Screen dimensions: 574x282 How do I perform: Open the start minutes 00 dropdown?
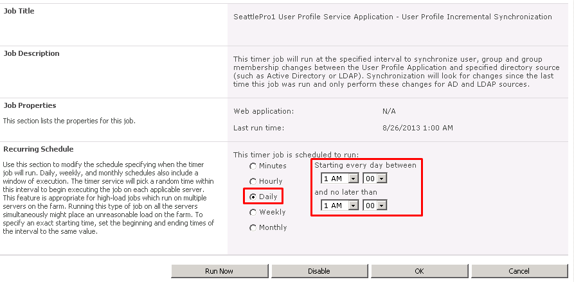(x=375, y=179)
